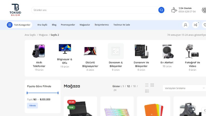Open İletişimlerimiz menu item
206x116 pixels.
102,25
